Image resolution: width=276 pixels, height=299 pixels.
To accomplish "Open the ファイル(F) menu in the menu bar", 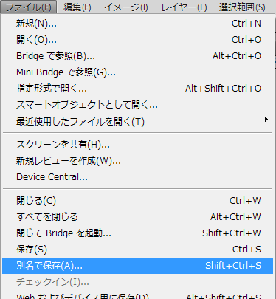I will pyautogui.click(x=28, y=7).
